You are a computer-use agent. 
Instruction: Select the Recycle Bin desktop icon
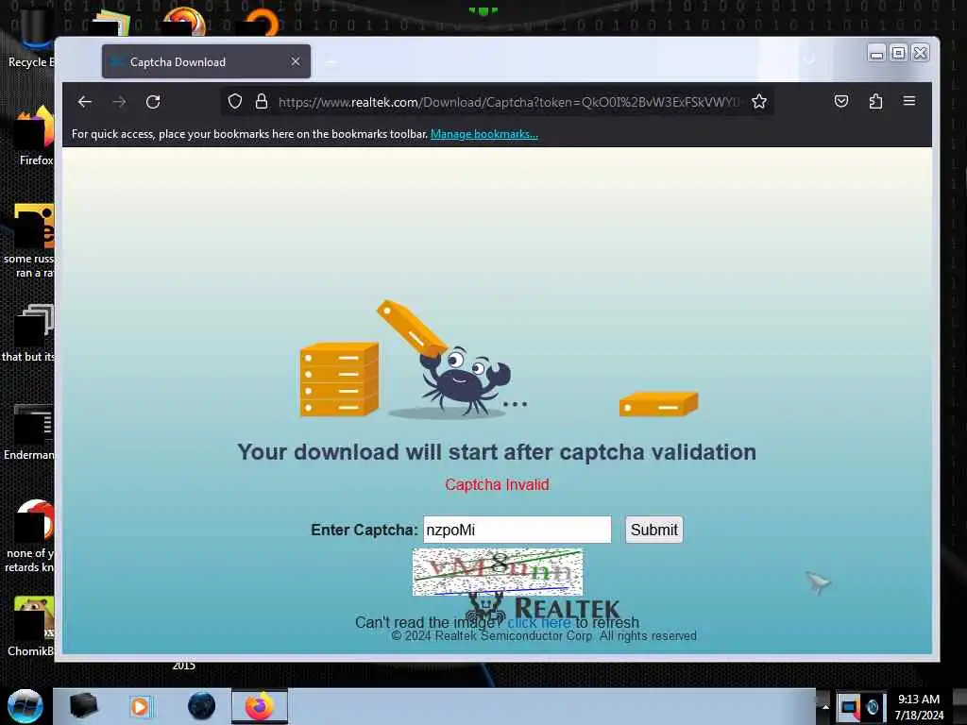click(x=32, y=40)
